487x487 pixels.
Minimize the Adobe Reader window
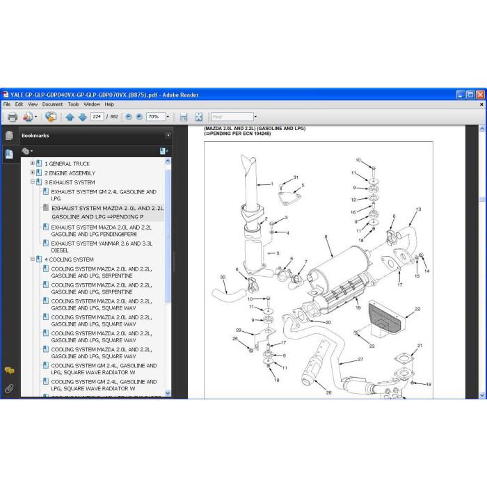click(461, 95)
